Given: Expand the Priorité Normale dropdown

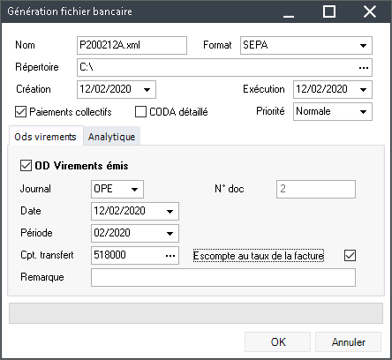Looking at the screenshot, I should 363,112.
